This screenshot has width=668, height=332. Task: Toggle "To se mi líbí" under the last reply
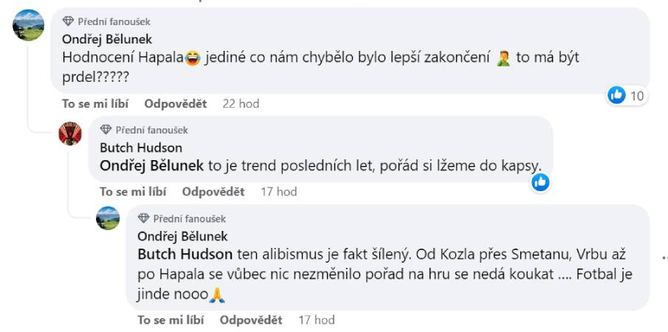(x=171, y=320)
